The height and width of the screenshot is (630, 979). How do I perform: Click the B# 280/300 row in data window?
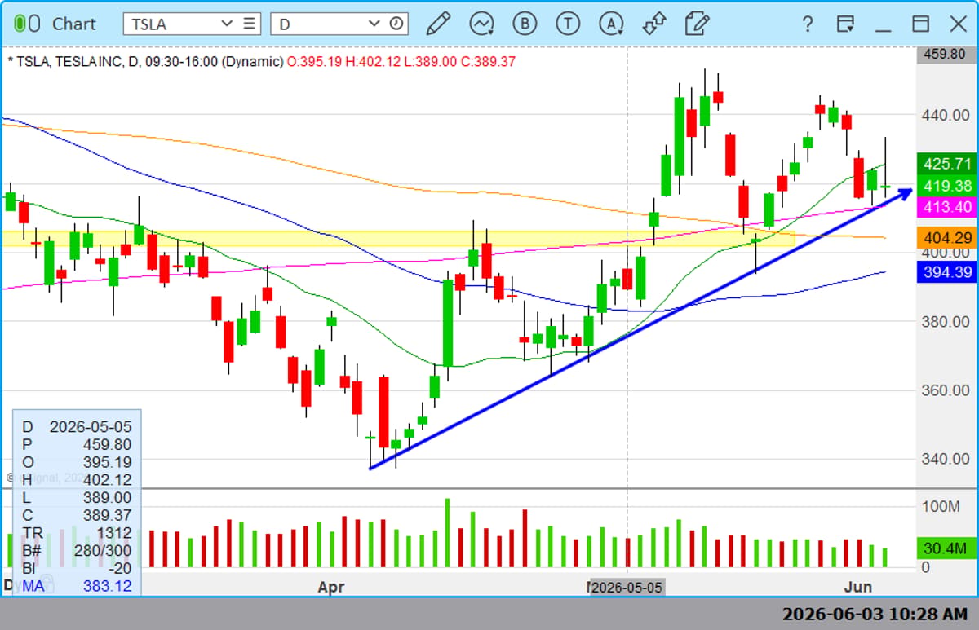pos(76,551)
